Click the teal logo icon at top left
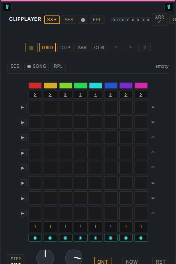 coord(7,7)
